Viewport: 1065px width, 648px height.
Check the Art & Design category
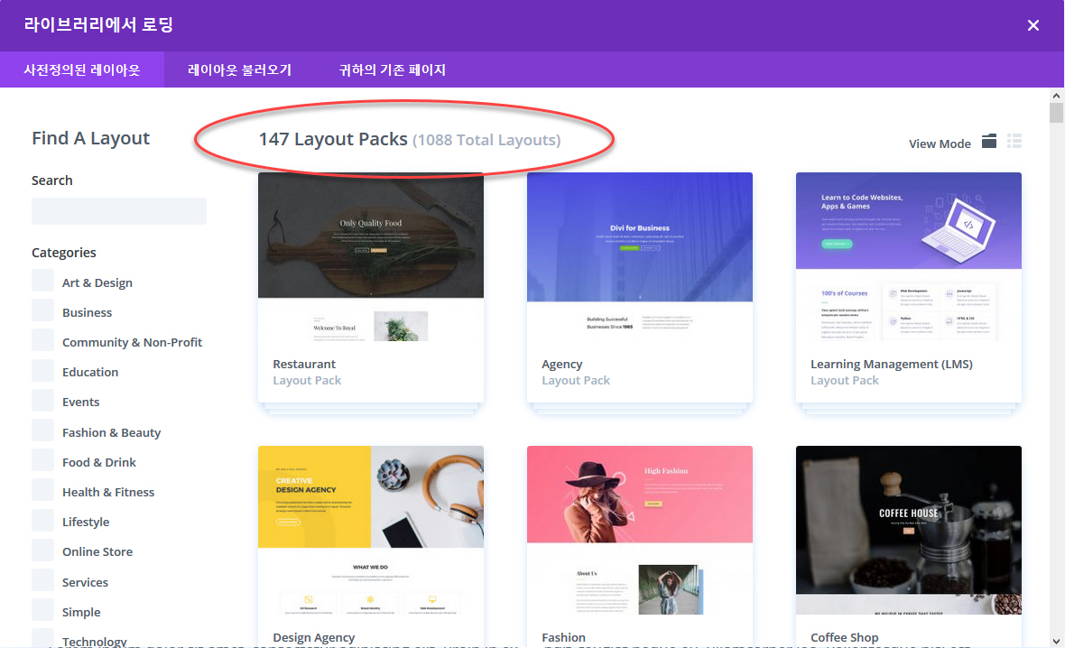pyautogui.click(x=42, y=281)
